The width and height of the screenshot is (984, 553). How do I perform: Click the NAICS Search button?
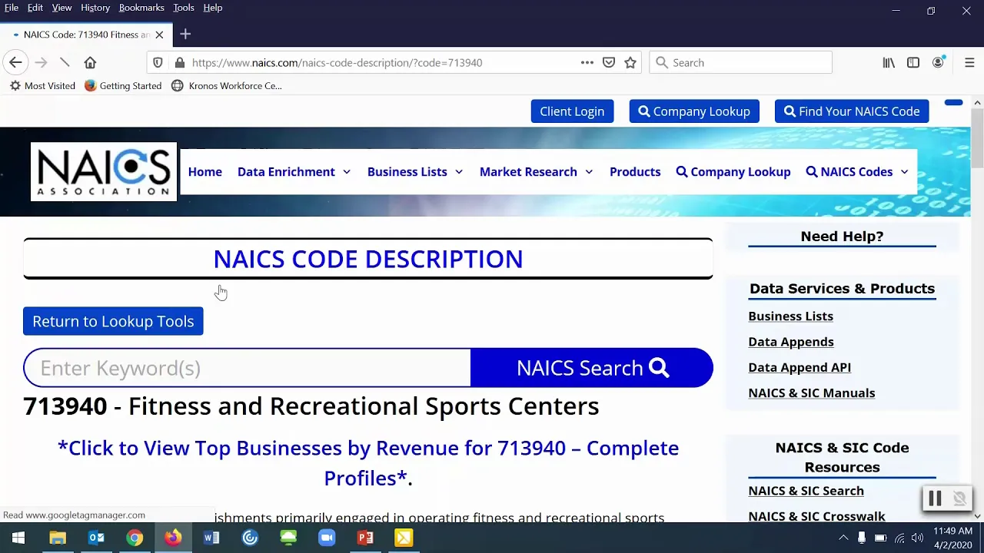point(592,368)
